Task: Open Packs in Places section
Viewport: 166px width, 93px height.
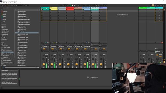Action: tap(4, 44)
